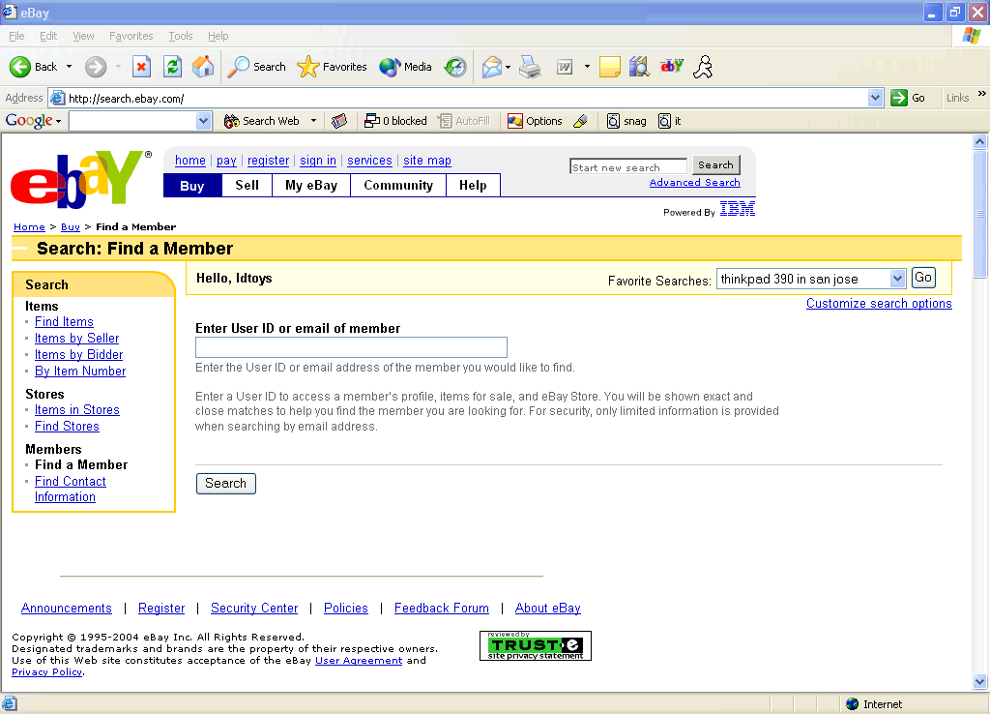
Task: Open the View menu
Action: (83, 36)
